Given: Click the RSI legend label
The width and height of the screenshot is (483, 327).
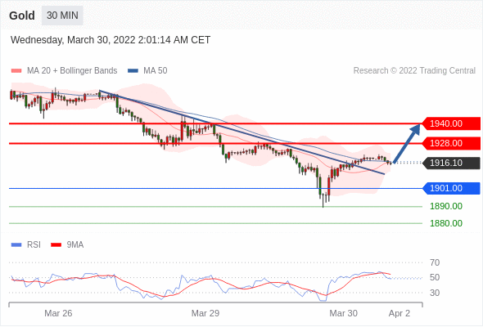Looking at the screenshot, I should [34, 245].
